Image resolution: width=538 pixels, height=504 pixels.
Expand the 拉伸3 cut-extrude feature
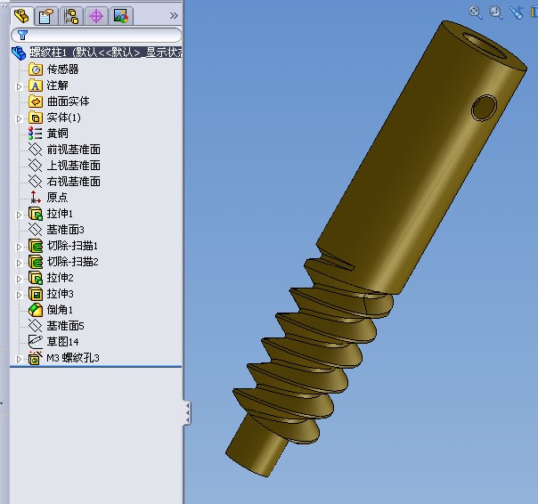20,295
